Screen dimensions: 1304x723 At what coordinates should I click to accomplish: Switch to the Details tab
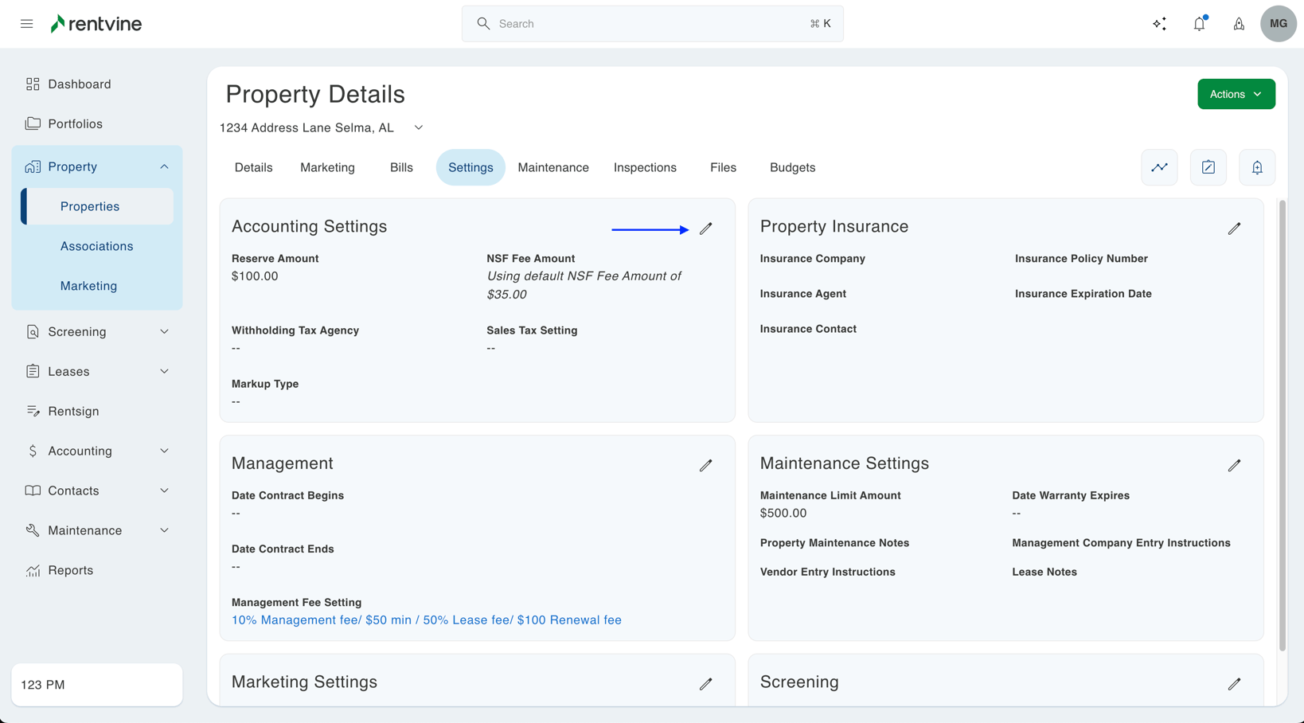tap(253, 167)
